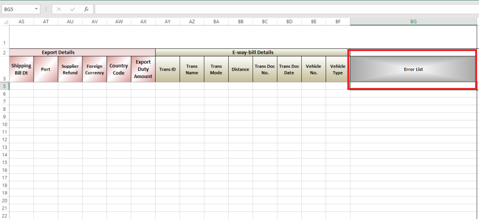Select column header BF
The width and height of the screenshot is (479, 219).
pyautogui.click(x=338, y=22)
